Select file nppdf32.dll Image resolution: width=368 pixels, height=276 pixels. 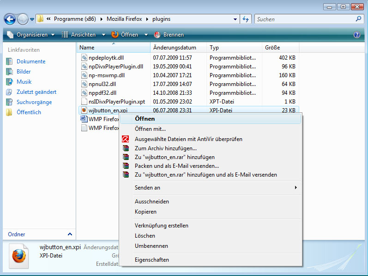(x=103, y=93)
